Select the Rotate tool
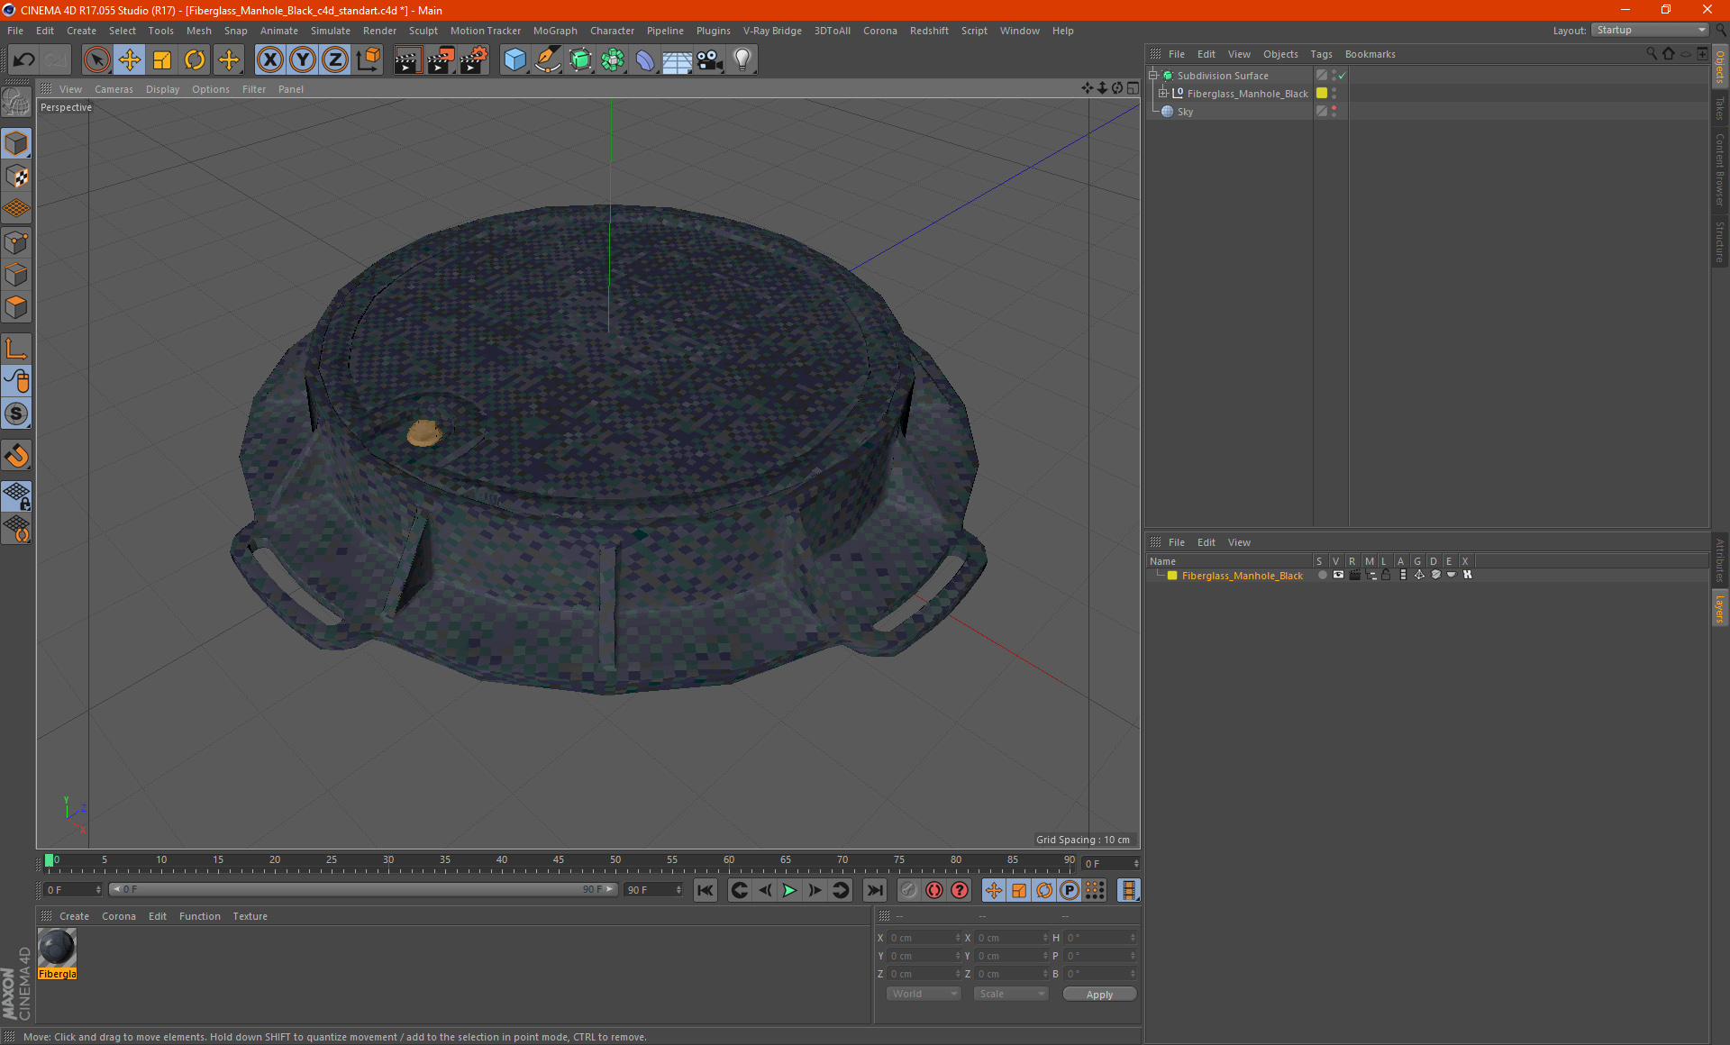This screenshot has width=1730, height=1045. click(195, 59)
